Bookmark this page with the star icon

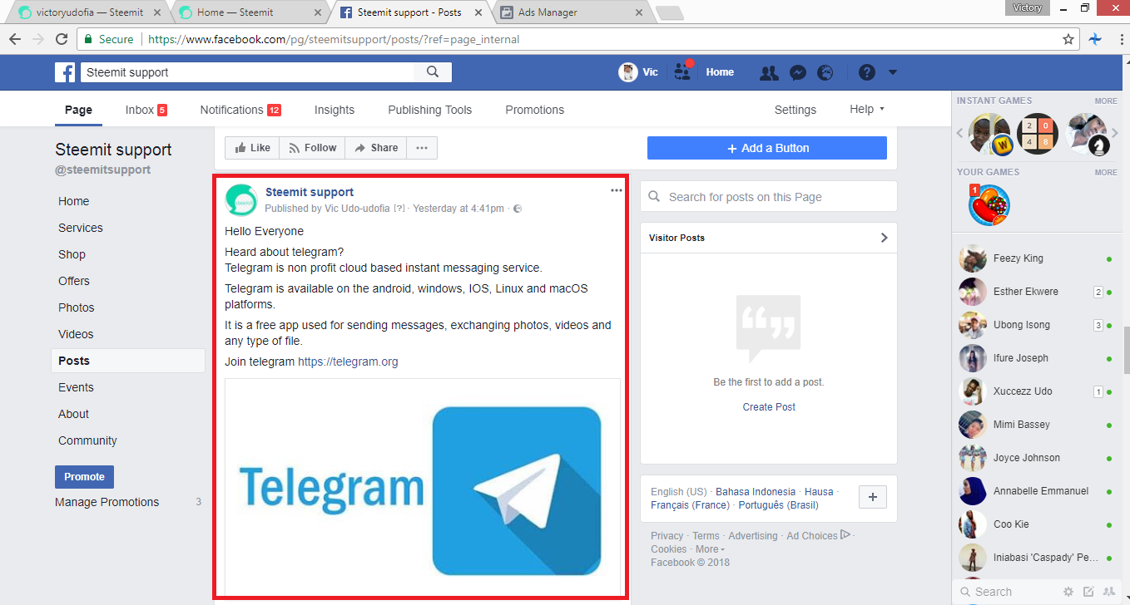[1068, 39]
